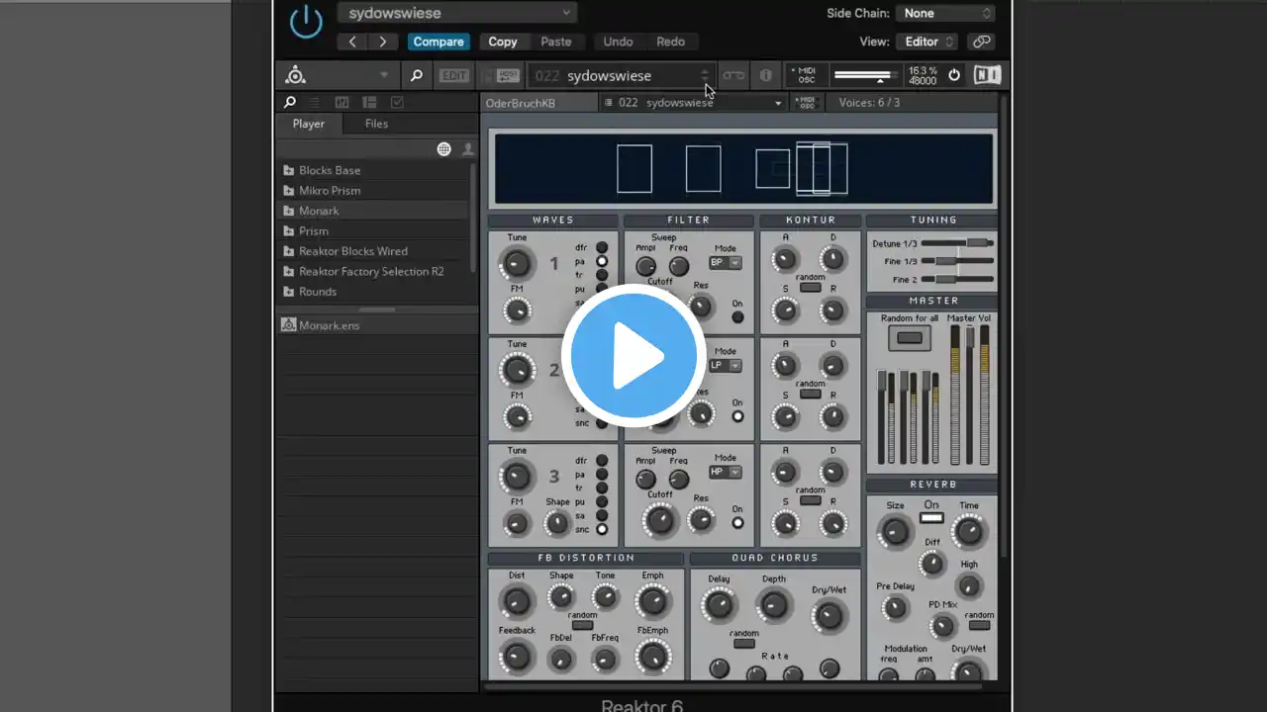Open the dropdown arrow beside Reaktor logo
Viewport: 1267px width, 712px height.
point(384,76)
